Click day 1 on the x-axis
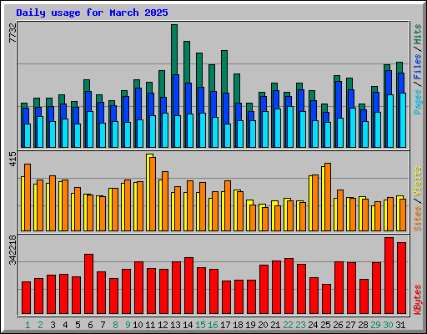Image resolution: width=427 pixels, height=334 pixels. tap(28, 325)
